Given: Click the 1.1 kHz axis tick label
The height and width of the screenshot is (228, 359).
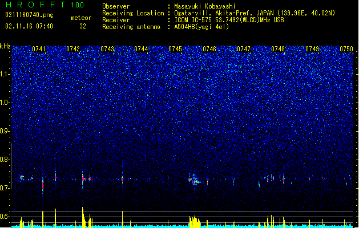Looking at the screenshot, I should [x=5, y=74].
